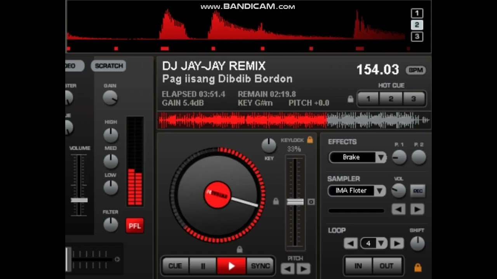Toggle the BPM button
Viewport: 497px width, 279px height.
tap(415, 70)
